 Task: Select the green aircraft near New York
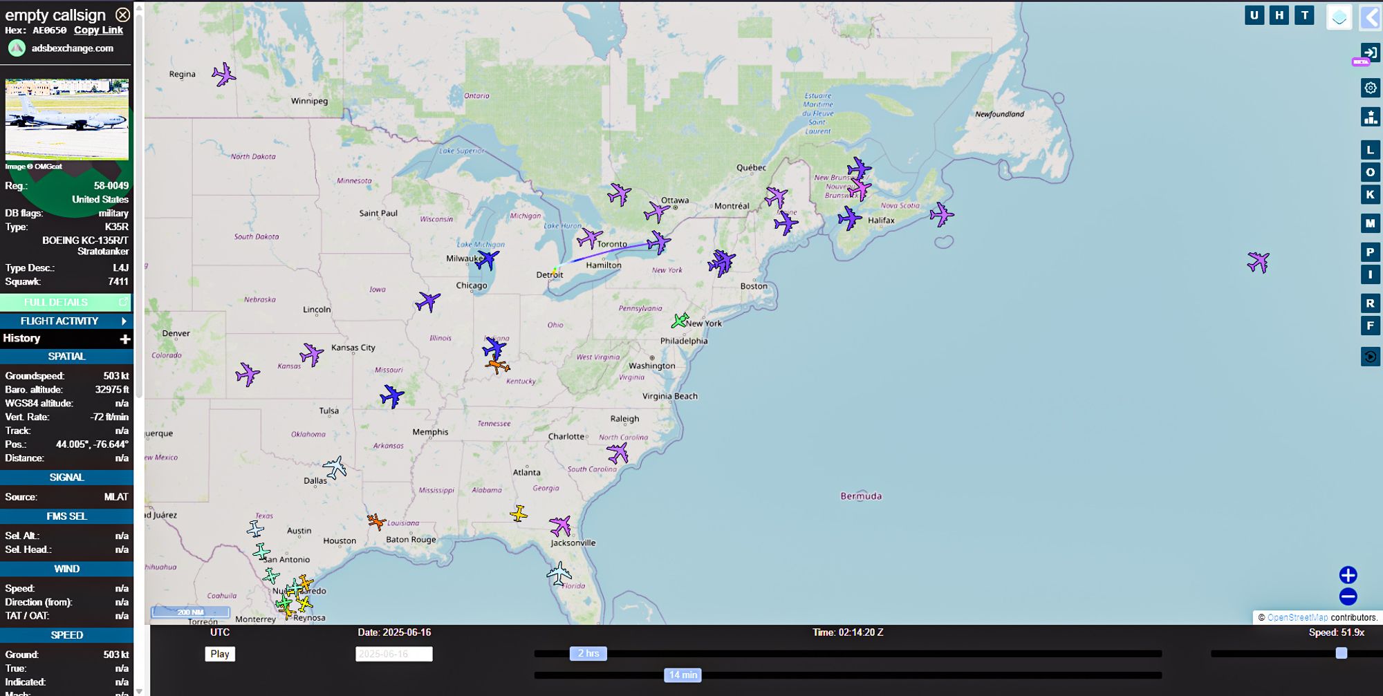pyautogui.click(x=680, y=321)
